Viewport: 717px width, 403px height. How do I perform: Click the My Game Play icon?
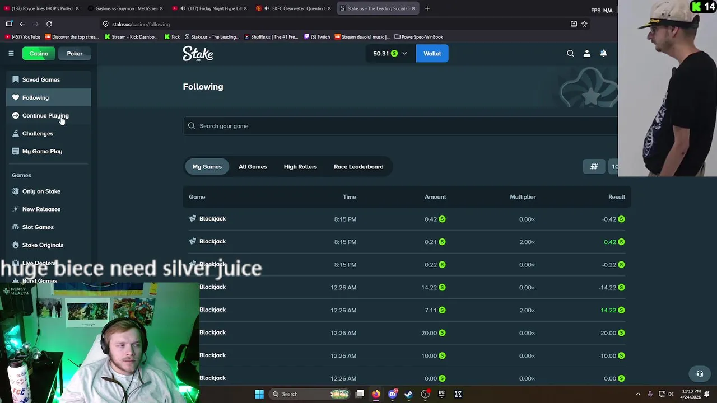[x=16, y=151]
